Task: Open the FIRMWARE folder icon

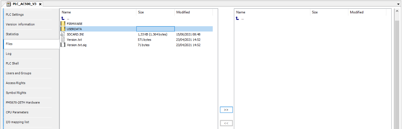Action: (63, 23)
